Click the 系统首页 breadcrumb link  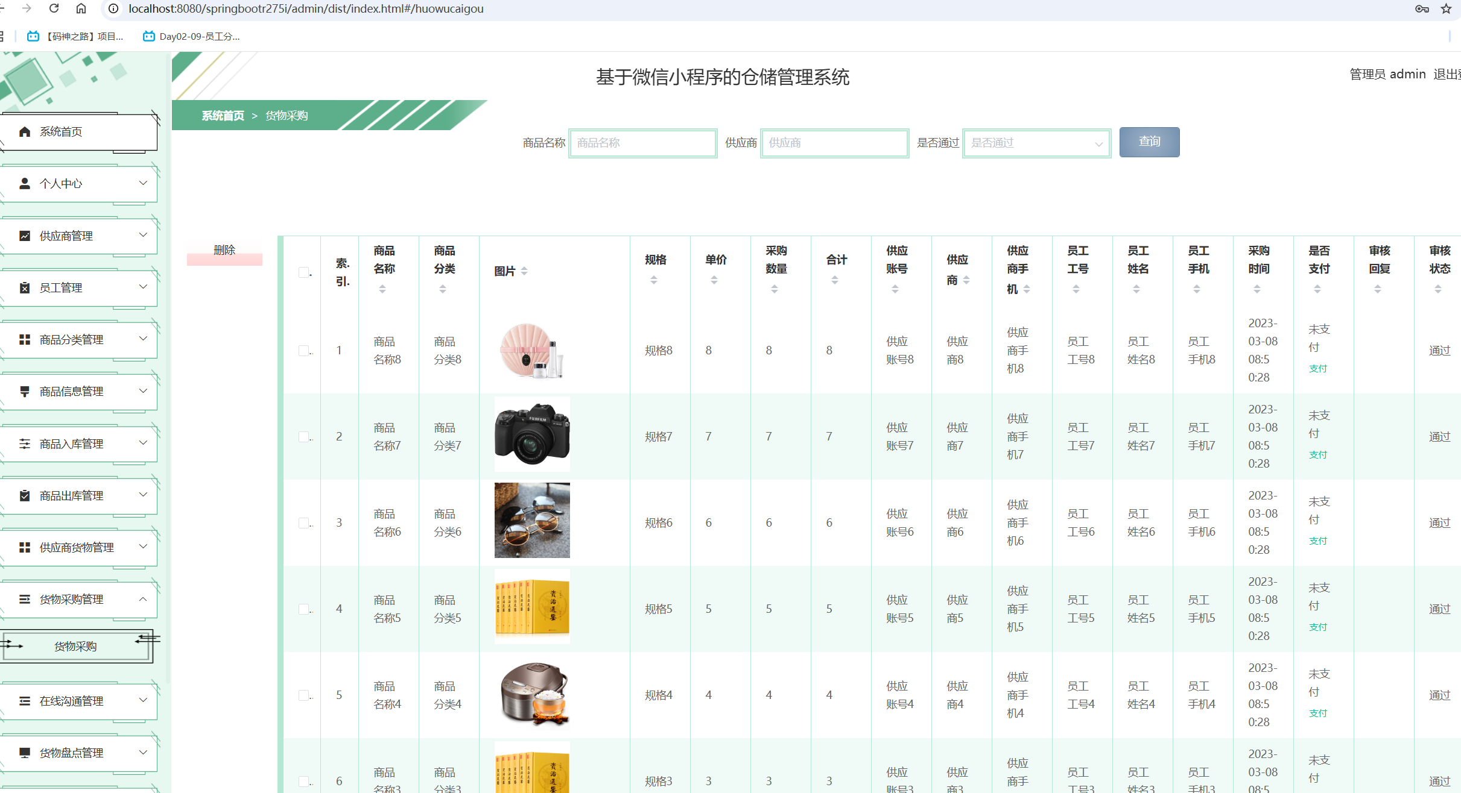(x=223, y=115)
